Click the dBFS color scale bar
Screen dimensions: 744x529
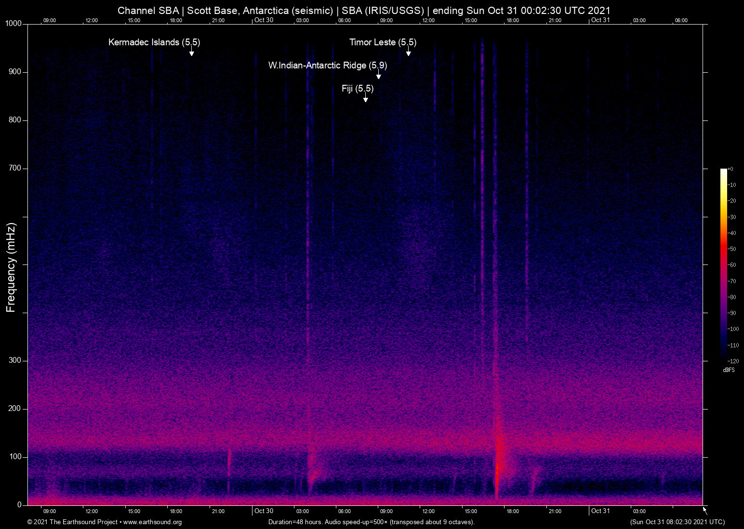pos(724,264)
